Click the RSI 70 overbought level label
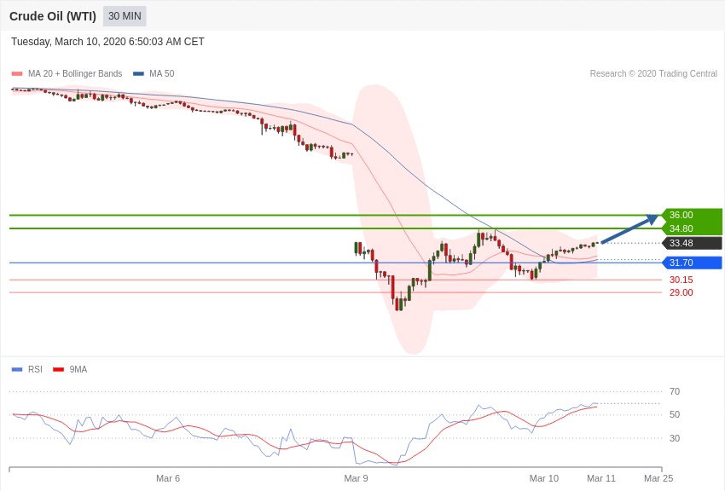 click(675, 391)
